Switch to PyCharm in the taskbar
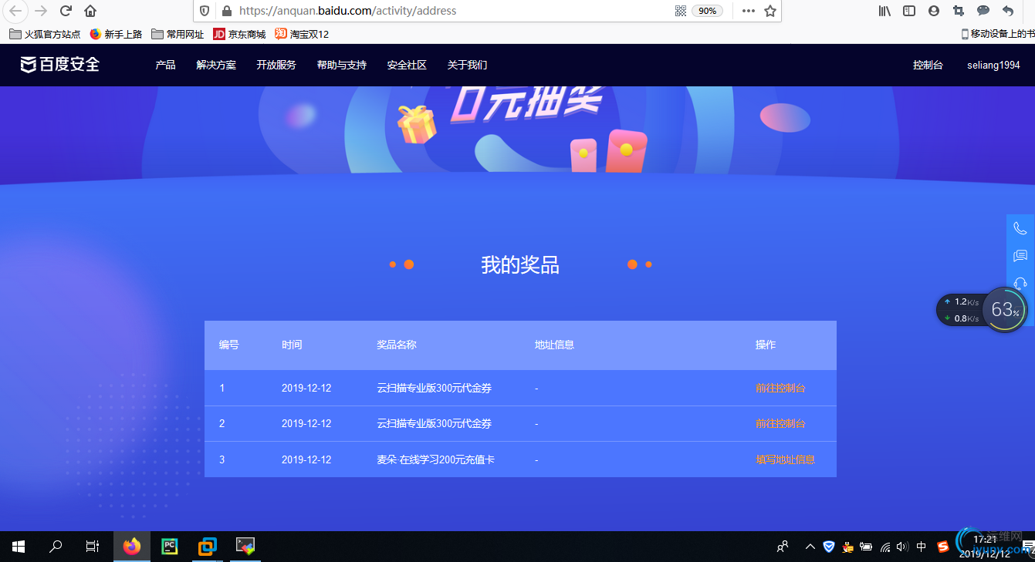The image size is (1035, 562). point(170,547)
